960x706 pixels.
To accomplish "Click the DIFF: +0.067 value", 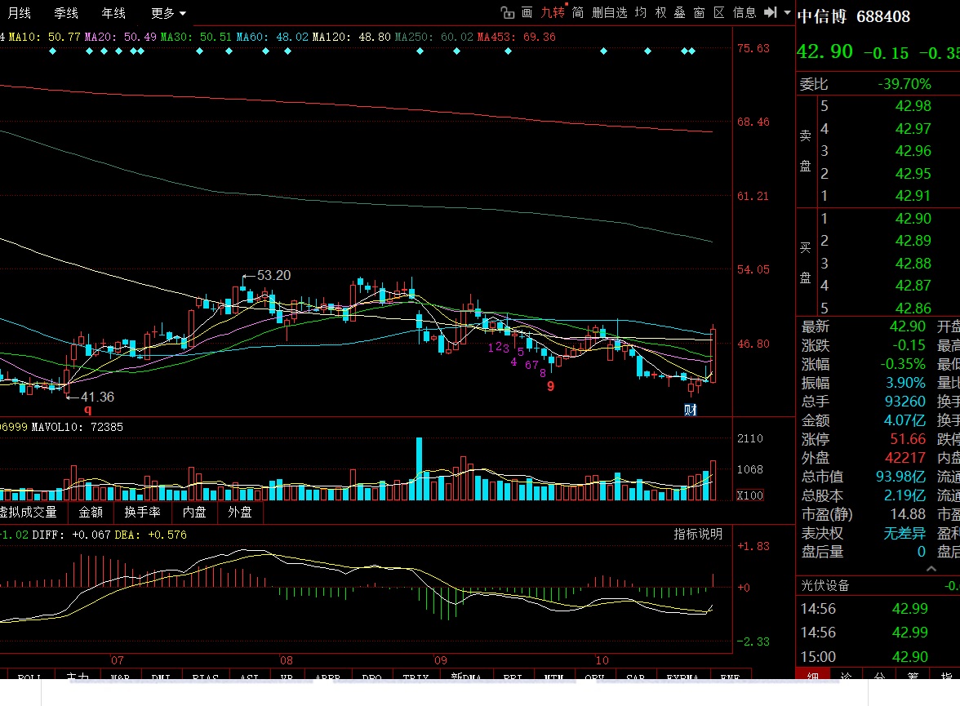I will [x=71, y=535].
